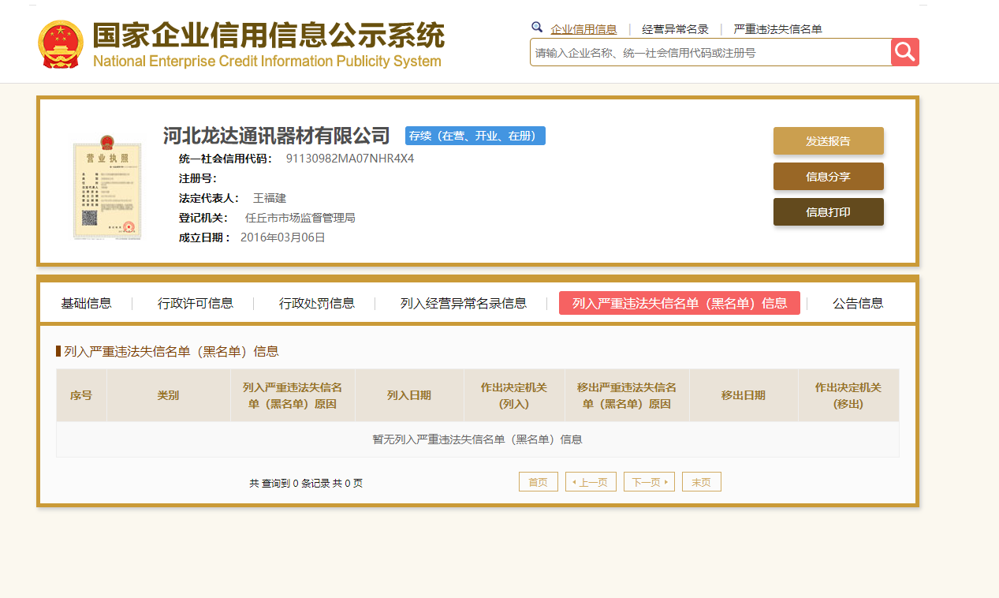This screenshot has height=598, width=999.
Task: Click the 暂无列入严重违法失信名单 empty message
Action: [478, 439]
